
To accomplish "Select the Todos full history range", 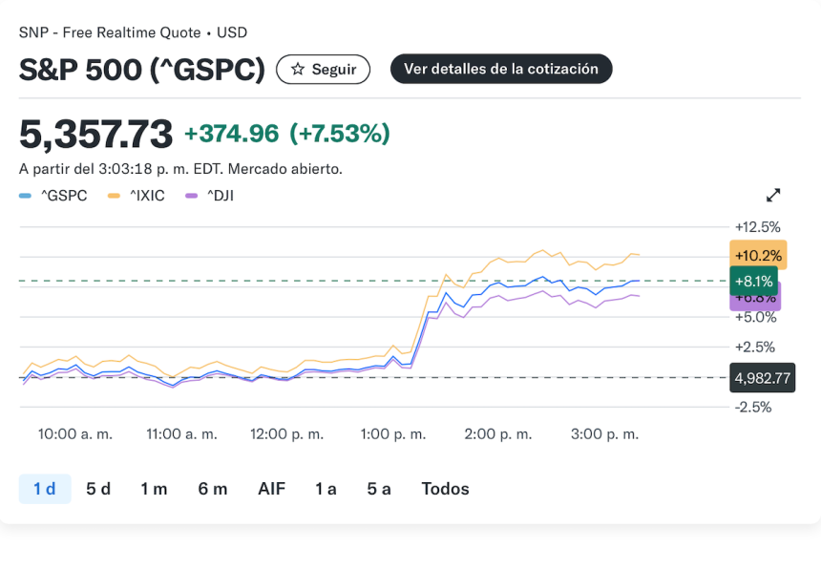I will click(445, 489).
